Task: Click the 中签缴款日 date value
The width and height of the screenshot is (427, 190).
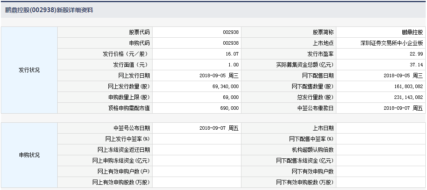Action: pyautogui.click(x=403, y=108)
